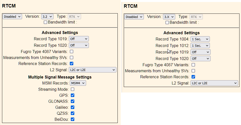Uncheck the Galileo checkbox

[x=73, y=107]
